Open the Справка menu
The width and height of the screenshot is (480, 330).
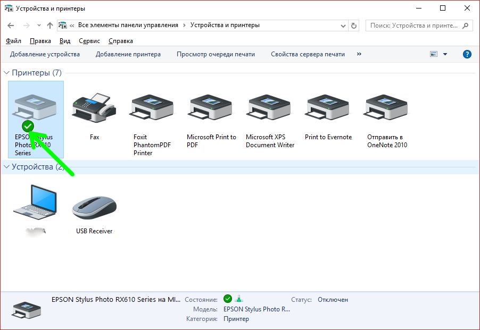click(121, 41)
